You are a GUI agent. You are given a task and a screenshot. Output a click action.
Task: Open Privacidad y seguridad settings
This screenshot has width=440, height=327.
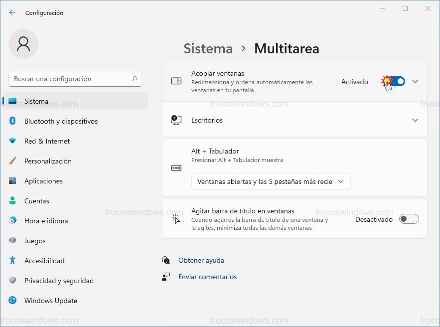59,281
